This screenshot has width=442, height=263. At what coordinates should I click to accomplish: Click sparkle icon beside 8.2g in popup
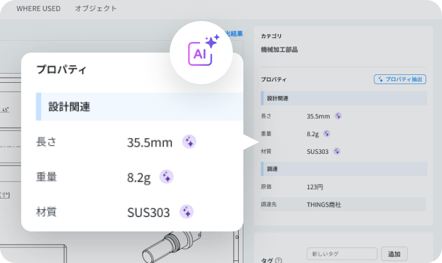click(x=166, y=177)
